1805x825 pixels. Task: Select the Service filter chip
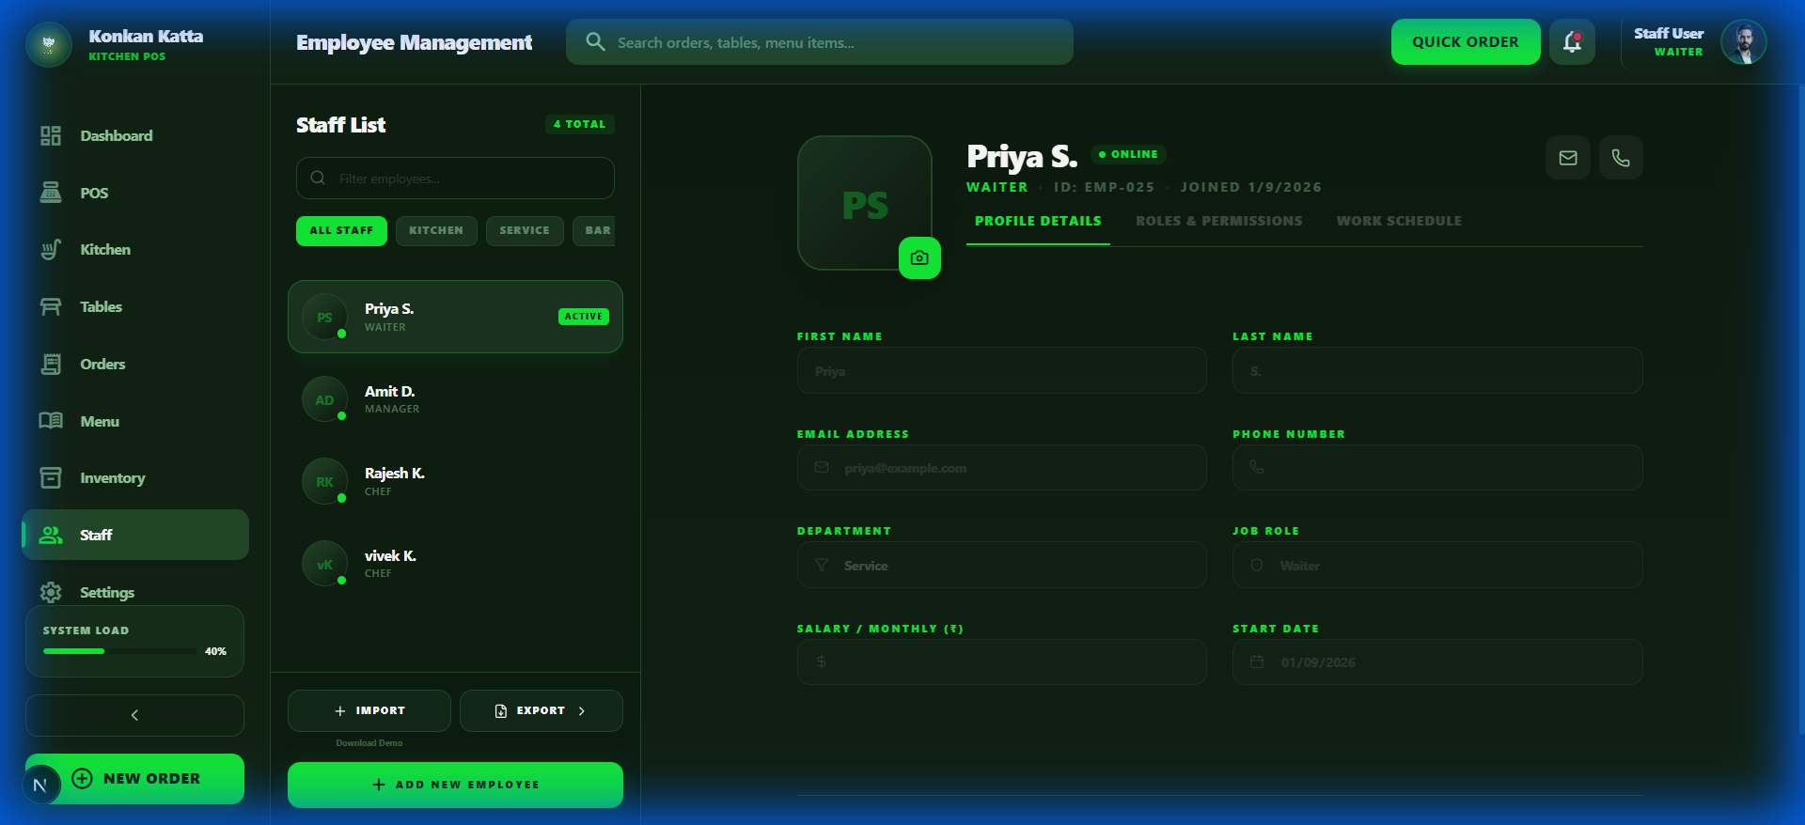525,230
